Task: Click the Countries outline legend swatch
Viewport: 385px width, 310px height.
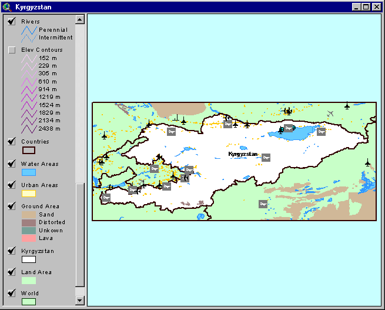Action: 29,151
